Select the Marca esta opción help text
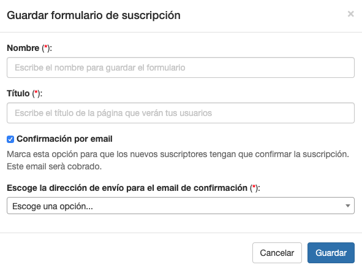The height and width of the screenshot is (270, 362). pos(178,154)
